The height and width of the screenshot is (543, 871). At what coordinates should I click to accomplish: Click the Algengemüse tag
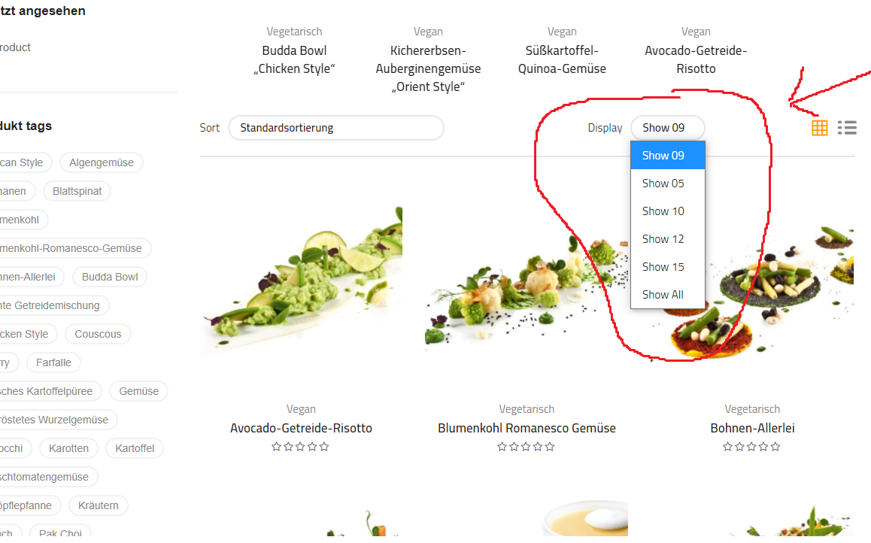(101, 162)
